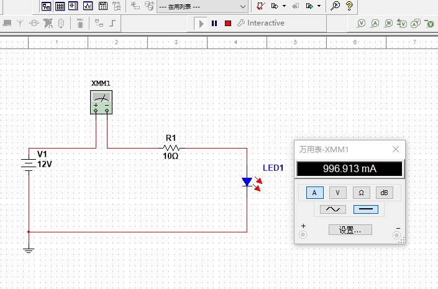Place a voltage and current probe
Image resolution: width=438 pixels, height=289 pixels.
click(416, 23)
